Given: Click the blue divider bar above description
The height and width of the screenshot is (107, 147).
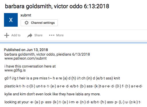Looking at the screenshot, I should 73,43.
